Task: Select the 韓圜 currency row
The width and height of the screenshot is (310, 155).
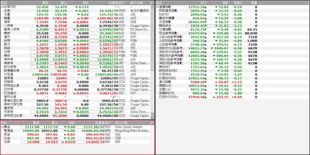Action: (75, 18)
